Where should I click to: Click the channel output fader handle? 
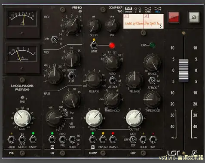[184, 71]
